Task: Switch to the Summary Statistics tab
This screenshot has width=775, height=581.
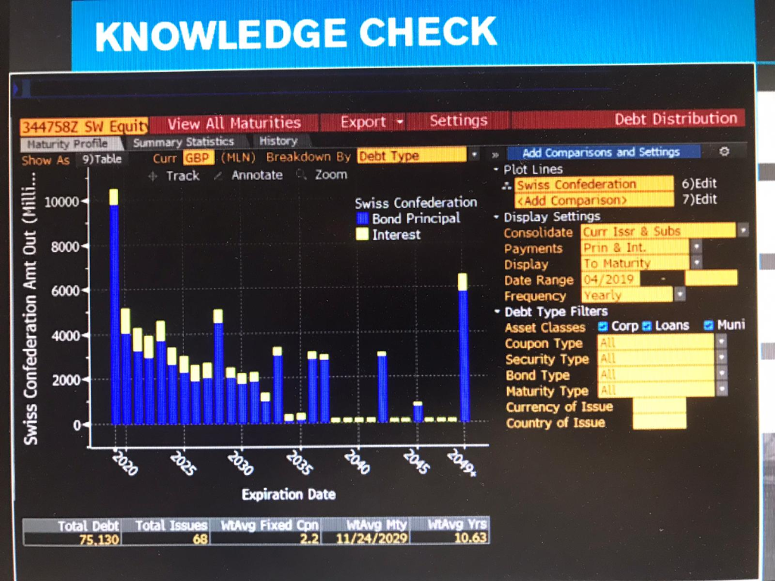Action: [x=183, y=142]
